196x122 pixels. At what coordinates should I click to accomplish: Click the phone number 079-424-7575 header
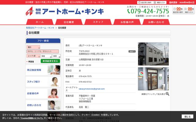pyautogui.click(x=148, y=11)
